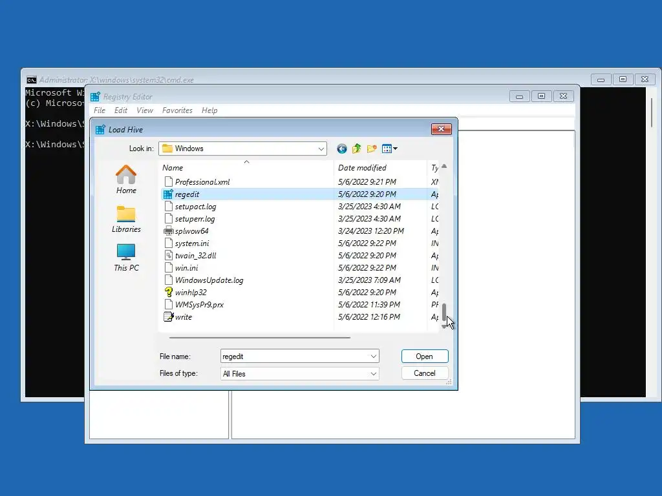Select the setuperr.log file
The width and height of the screenshot is (662, 496).
(x=195, y=219)
